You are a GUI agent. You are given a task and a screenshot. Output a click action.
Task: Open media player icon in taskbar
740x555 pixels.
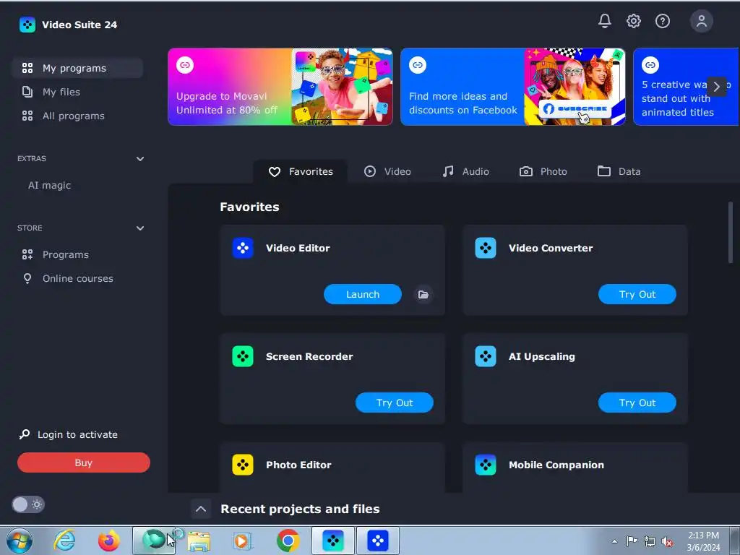tap(243, 541)
